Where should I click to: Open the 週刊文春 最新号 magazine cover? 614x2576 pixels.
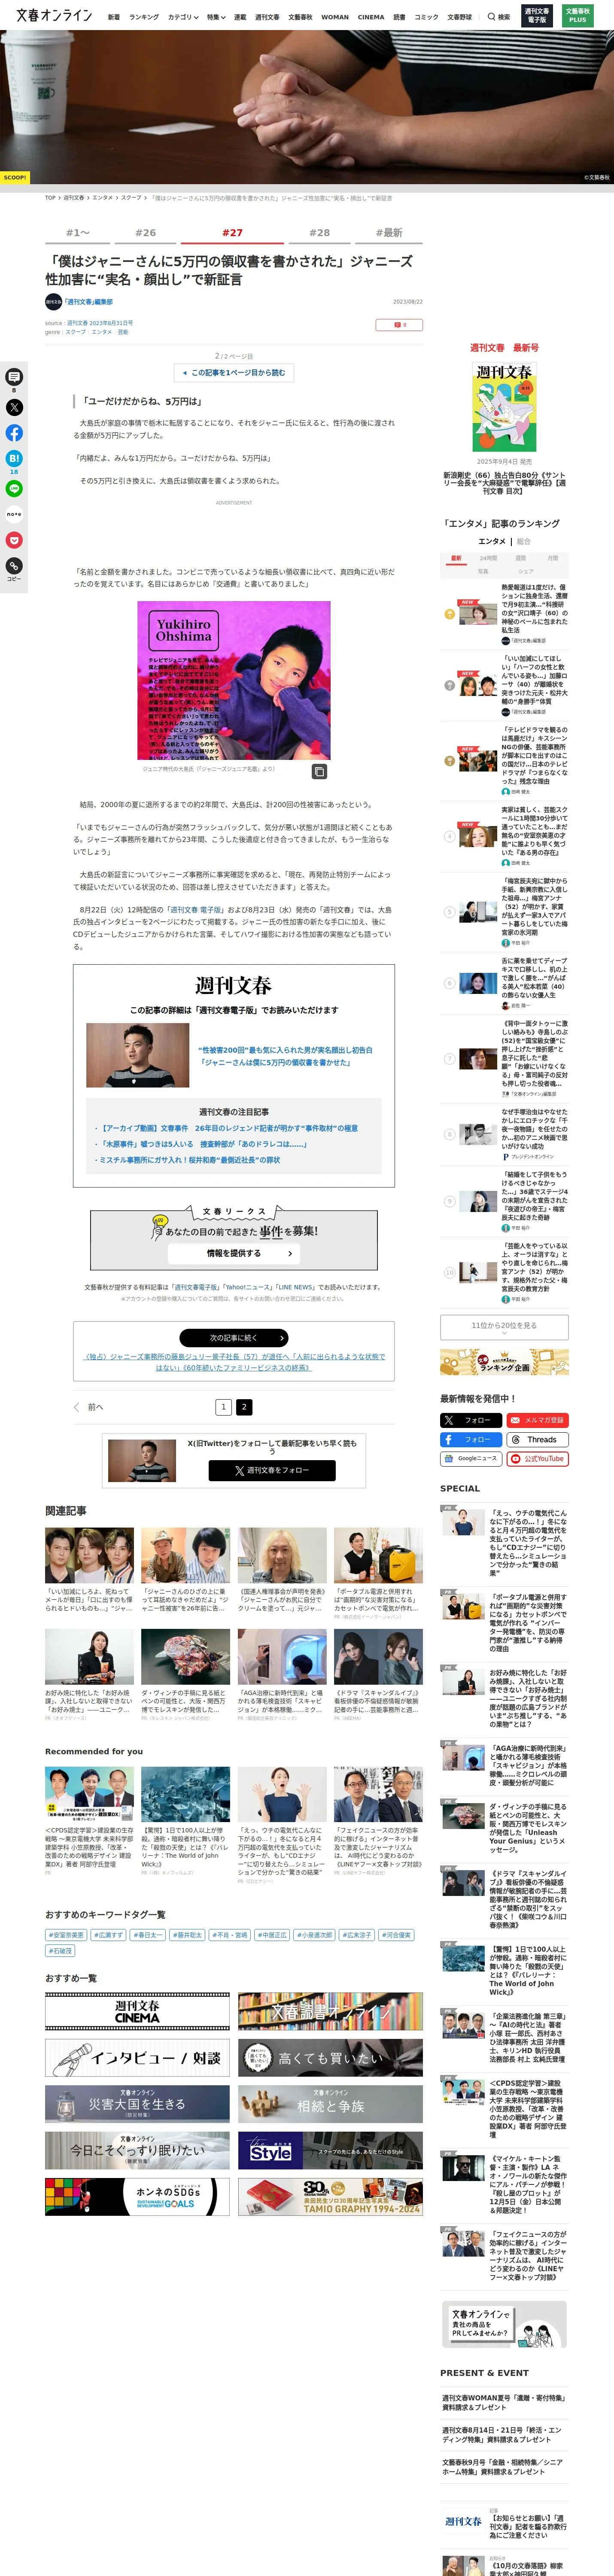click(x=504, y=407)
